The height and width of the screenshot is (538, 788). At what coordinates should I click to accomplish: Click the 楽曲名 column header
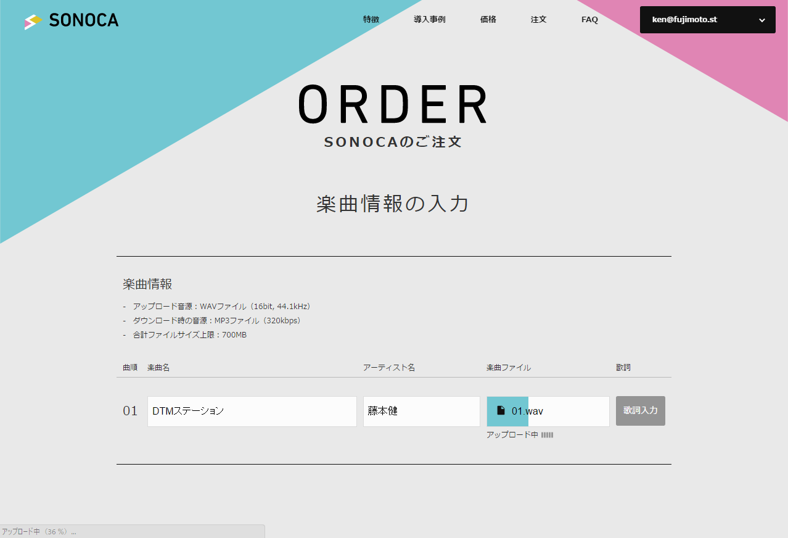click(158, 368)
